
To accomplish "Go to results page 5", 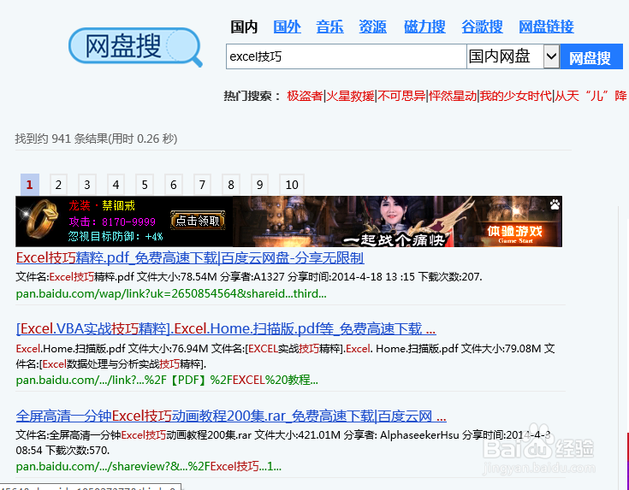I will click(145, 185).
